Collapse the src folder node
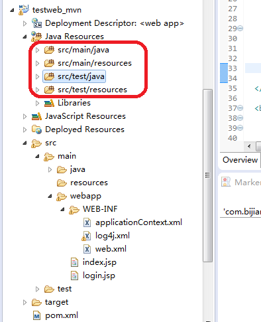261x322 pixels. tap(25, 143)
